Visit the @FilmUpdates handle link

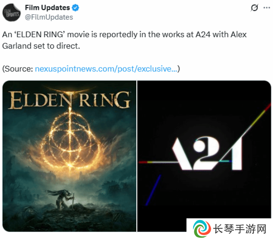(49, 17)
